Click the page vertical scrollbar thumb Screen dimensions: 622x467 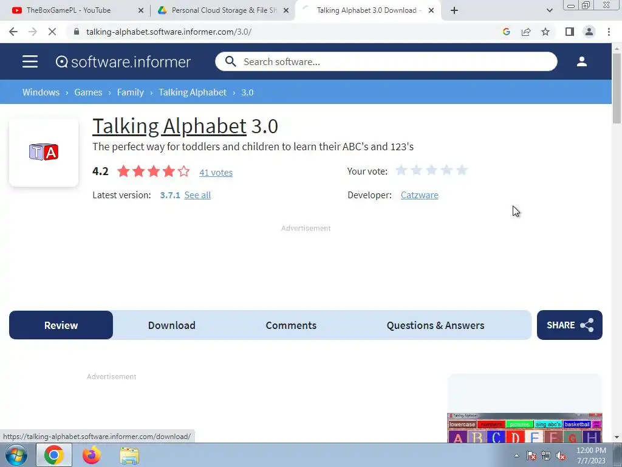coord(617,88)
